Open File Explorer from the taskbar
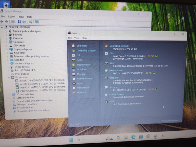The width and height of the screenshot is (196, 147). point(126,137)
